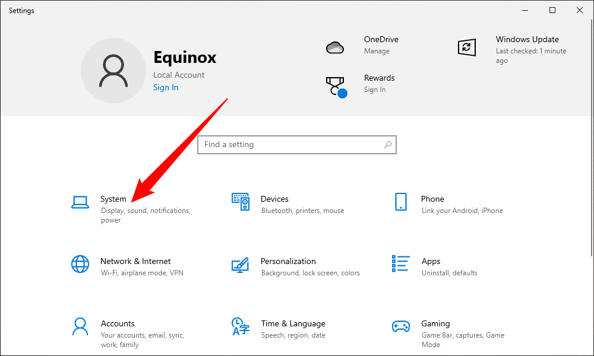Open the Personalization label
This screenshot has width=594, height=356.
point(288,262)
